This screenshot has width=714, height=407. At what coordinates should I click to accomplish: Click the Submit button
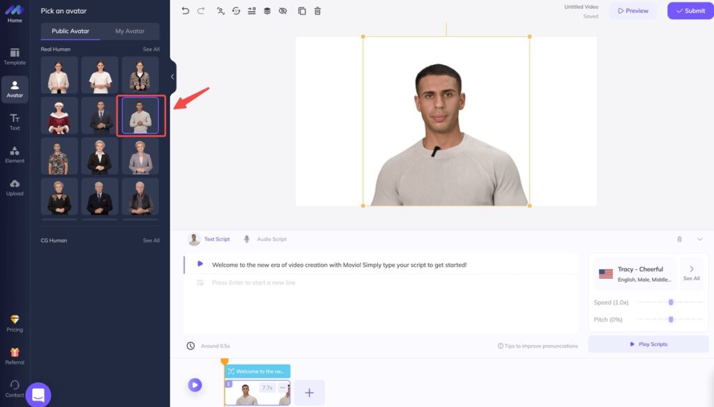point(690,11)
